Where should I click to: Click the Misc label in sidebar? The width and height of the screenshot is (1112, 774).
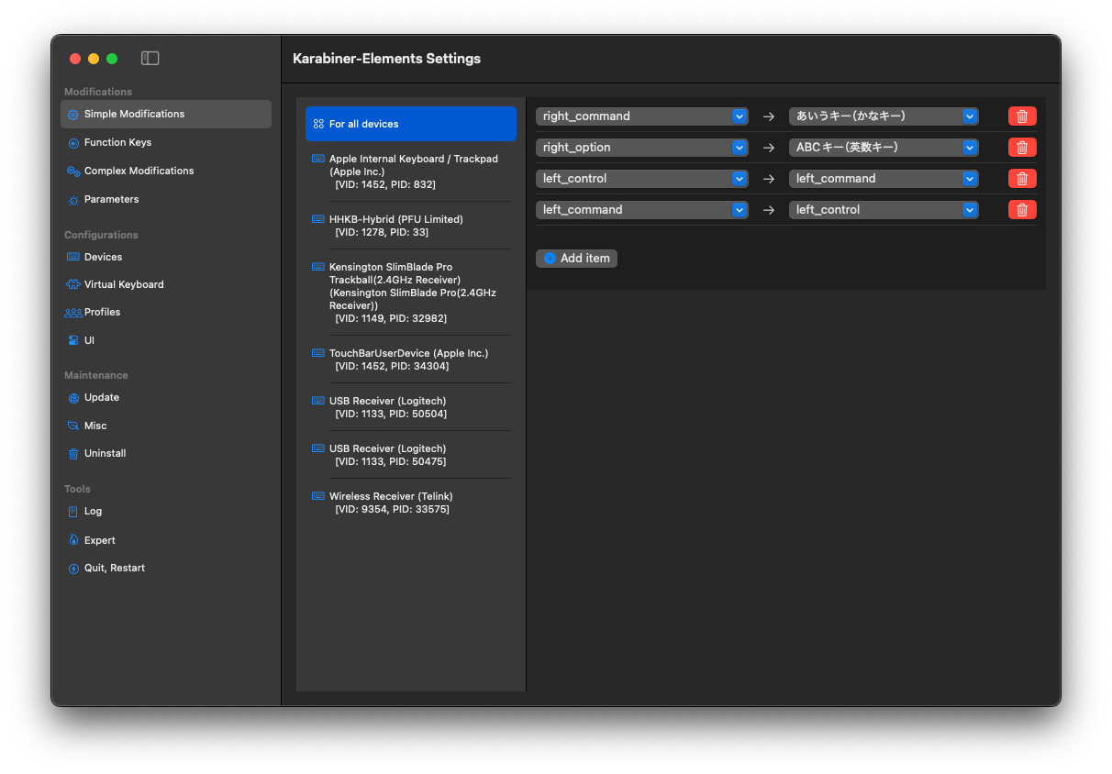[95, 426]
